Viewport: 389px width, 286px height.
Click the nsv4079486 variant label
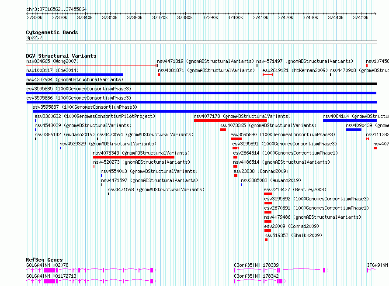[313, 217]
